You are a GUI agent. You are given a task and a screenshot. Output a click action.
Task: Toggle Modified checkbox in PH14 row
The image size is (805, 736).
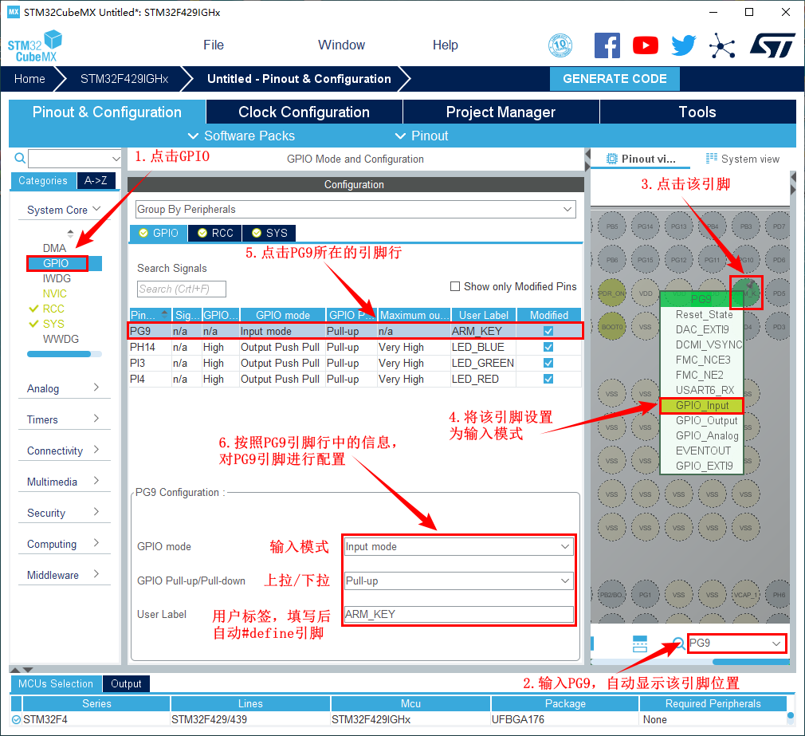548,347
